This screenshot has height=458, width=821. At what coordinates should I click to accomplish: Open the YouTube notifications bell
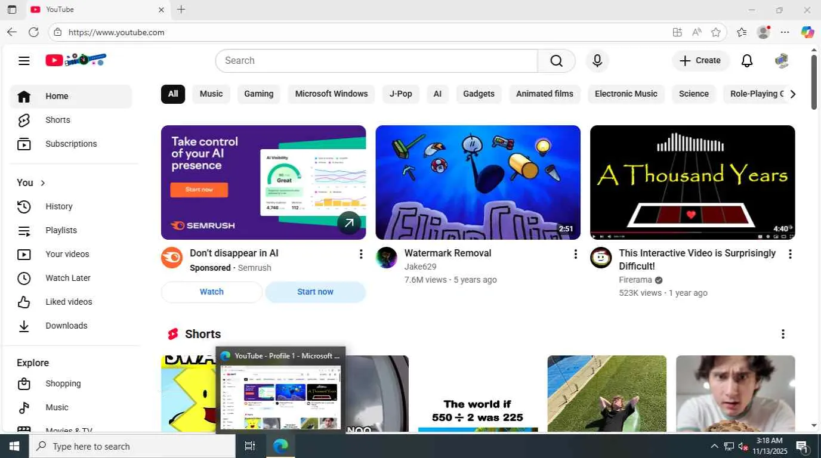[747, 60]
